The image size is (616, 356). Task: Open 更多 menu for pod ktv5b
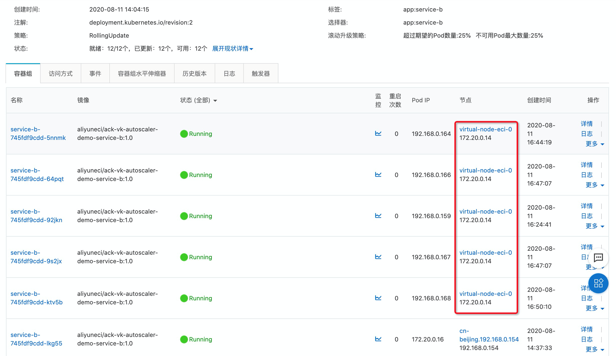[x=595, y=308]
